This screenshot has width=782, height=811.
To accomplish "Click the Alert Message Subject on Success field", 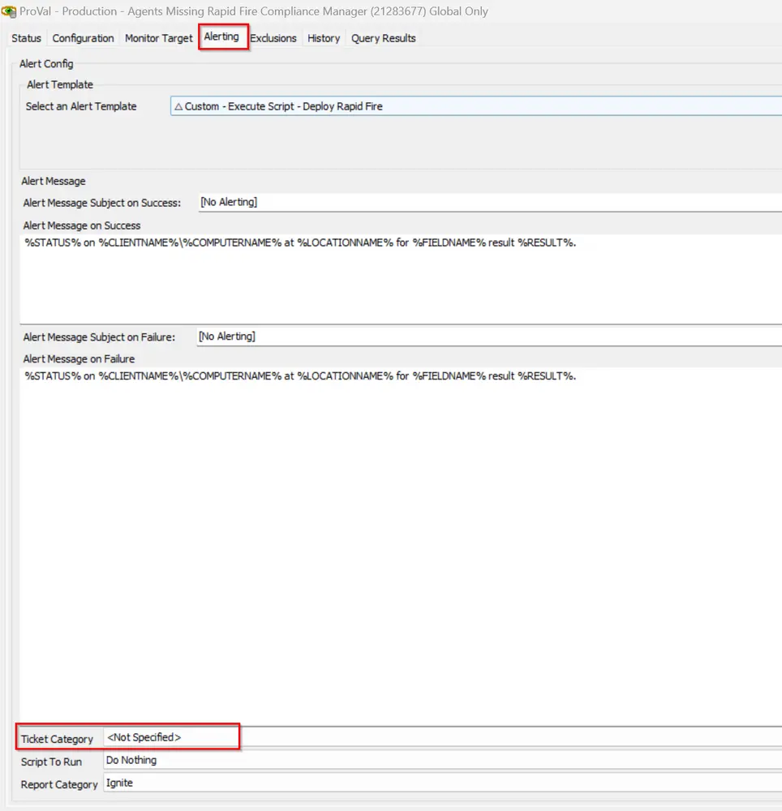I will point(490,202).
